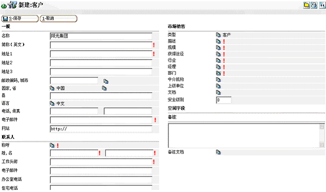Image resolution: width=326 pixels, height=192 pixels.
Task: Open the 规模 browse icon
Action: 218,47
